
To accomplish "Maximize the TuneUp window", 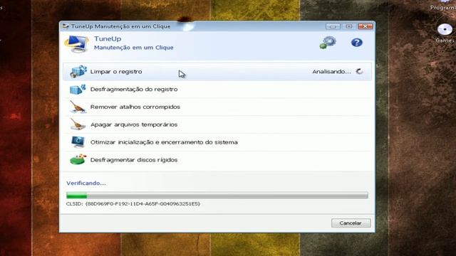I will [x=348, y=26].
